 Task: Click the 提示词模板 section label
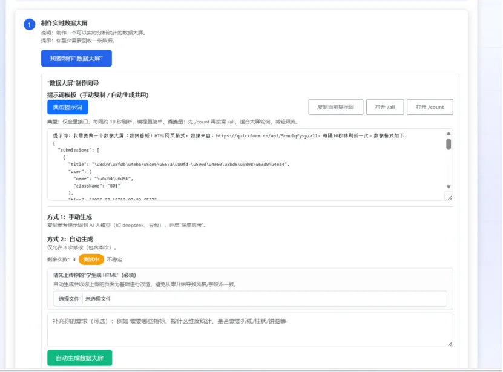(98, 95)
